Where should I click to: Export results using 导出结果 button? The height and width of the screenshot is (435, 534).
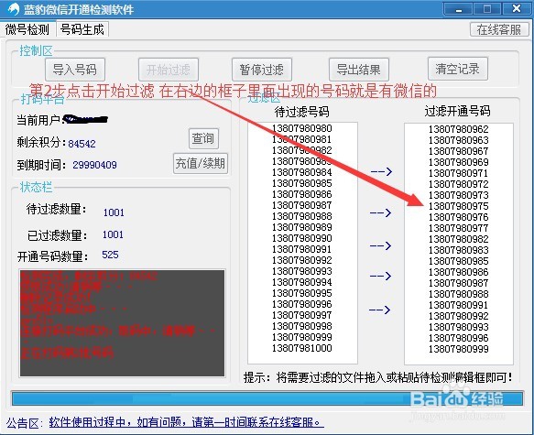point(359,70)
